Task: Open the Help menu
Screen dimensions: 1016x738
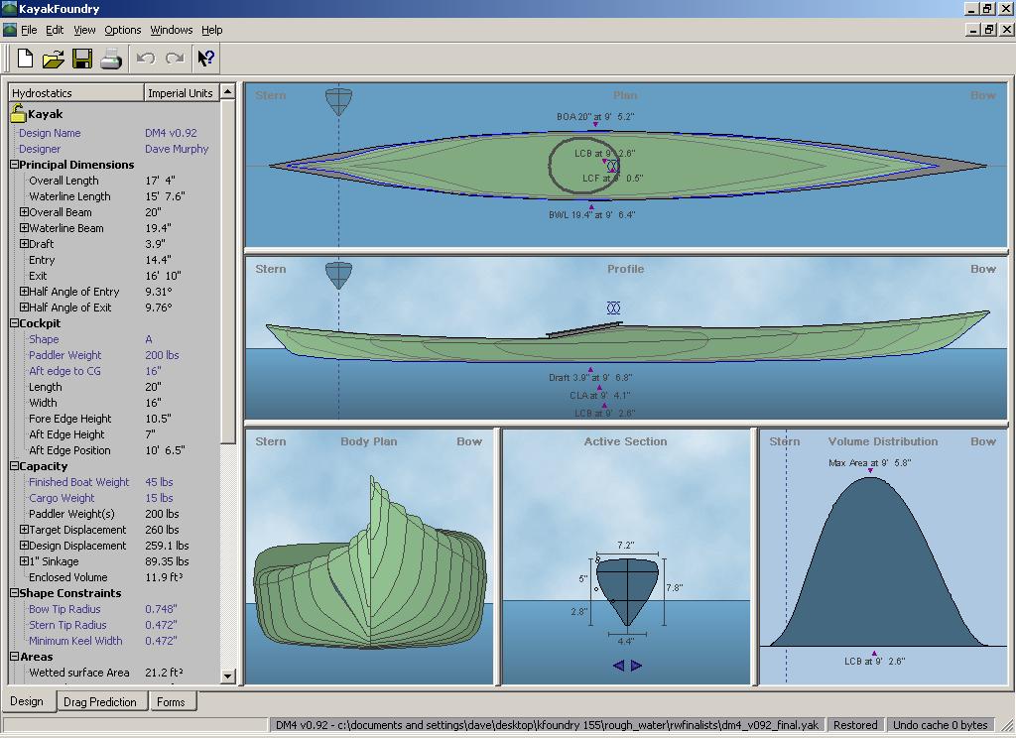Action: click(212, 30)
